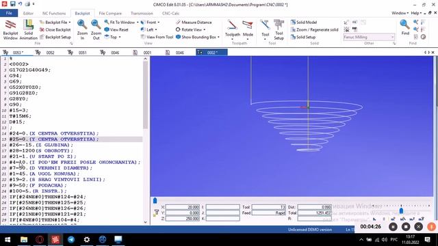Select the 0051 document tab
Screen dimensions: 438x246
pos(82,53)
